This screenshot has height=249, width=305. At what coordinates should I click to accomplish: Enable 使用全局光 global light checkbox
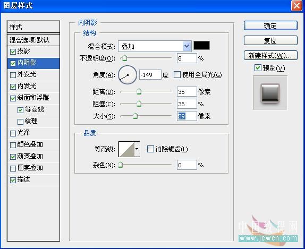[177, 75]
